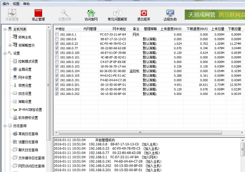Click the 18.621 download speed cell
The height and width of the screenshot is (172, 245).
203,85
